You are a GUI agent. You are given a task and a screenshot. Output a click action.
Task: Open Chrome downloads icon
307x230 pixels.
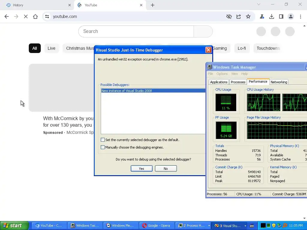pyautogui.click(x=271, y=17)
